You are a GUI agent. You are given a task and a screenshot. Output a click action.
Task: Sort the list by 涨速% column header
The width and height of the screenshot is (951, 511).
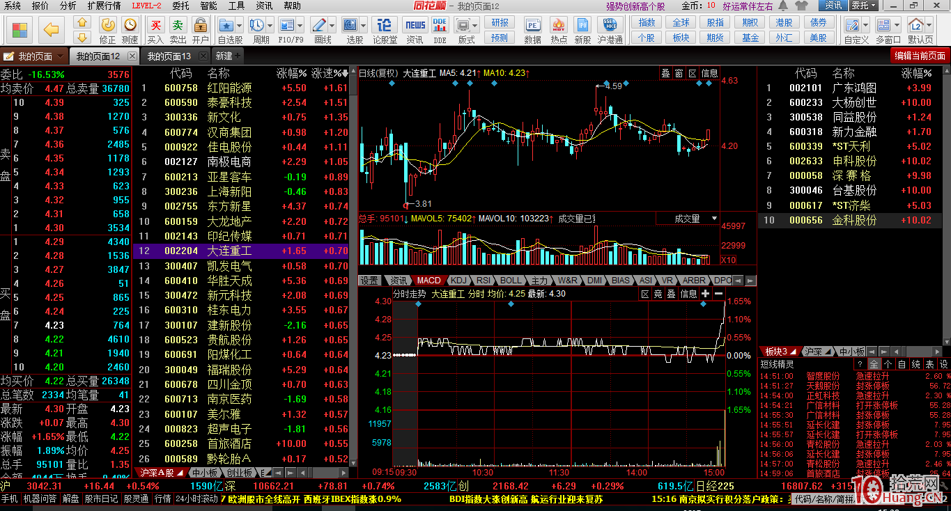330,73
